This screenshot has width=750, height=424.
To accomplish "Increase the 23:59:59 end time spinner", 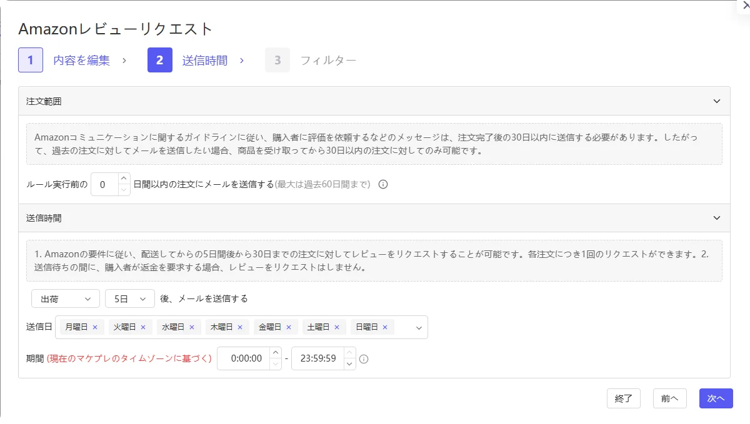I will 349,353.
